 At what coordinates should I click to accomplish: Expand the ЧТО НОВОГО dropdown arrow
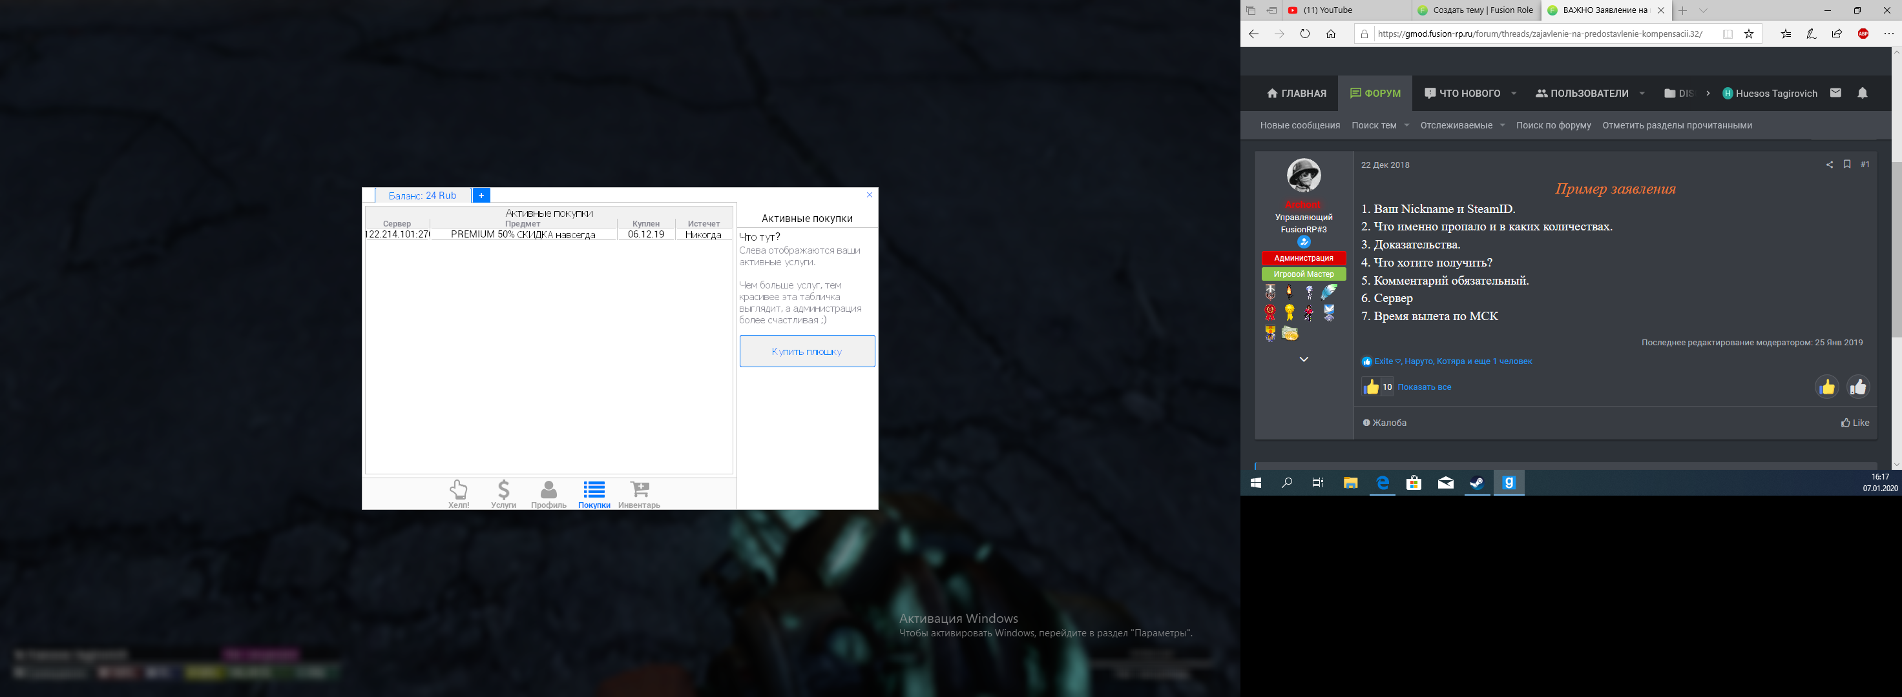click(1514, 94)
